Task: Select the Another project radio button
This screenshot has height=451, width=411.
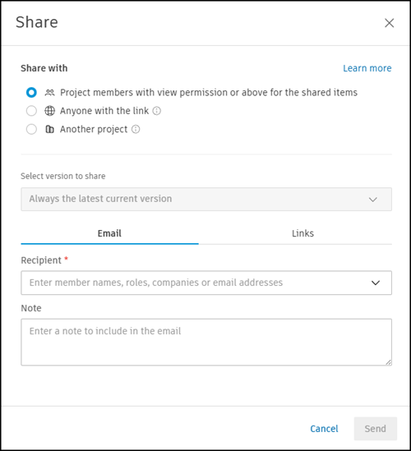Action: (31, 129)
